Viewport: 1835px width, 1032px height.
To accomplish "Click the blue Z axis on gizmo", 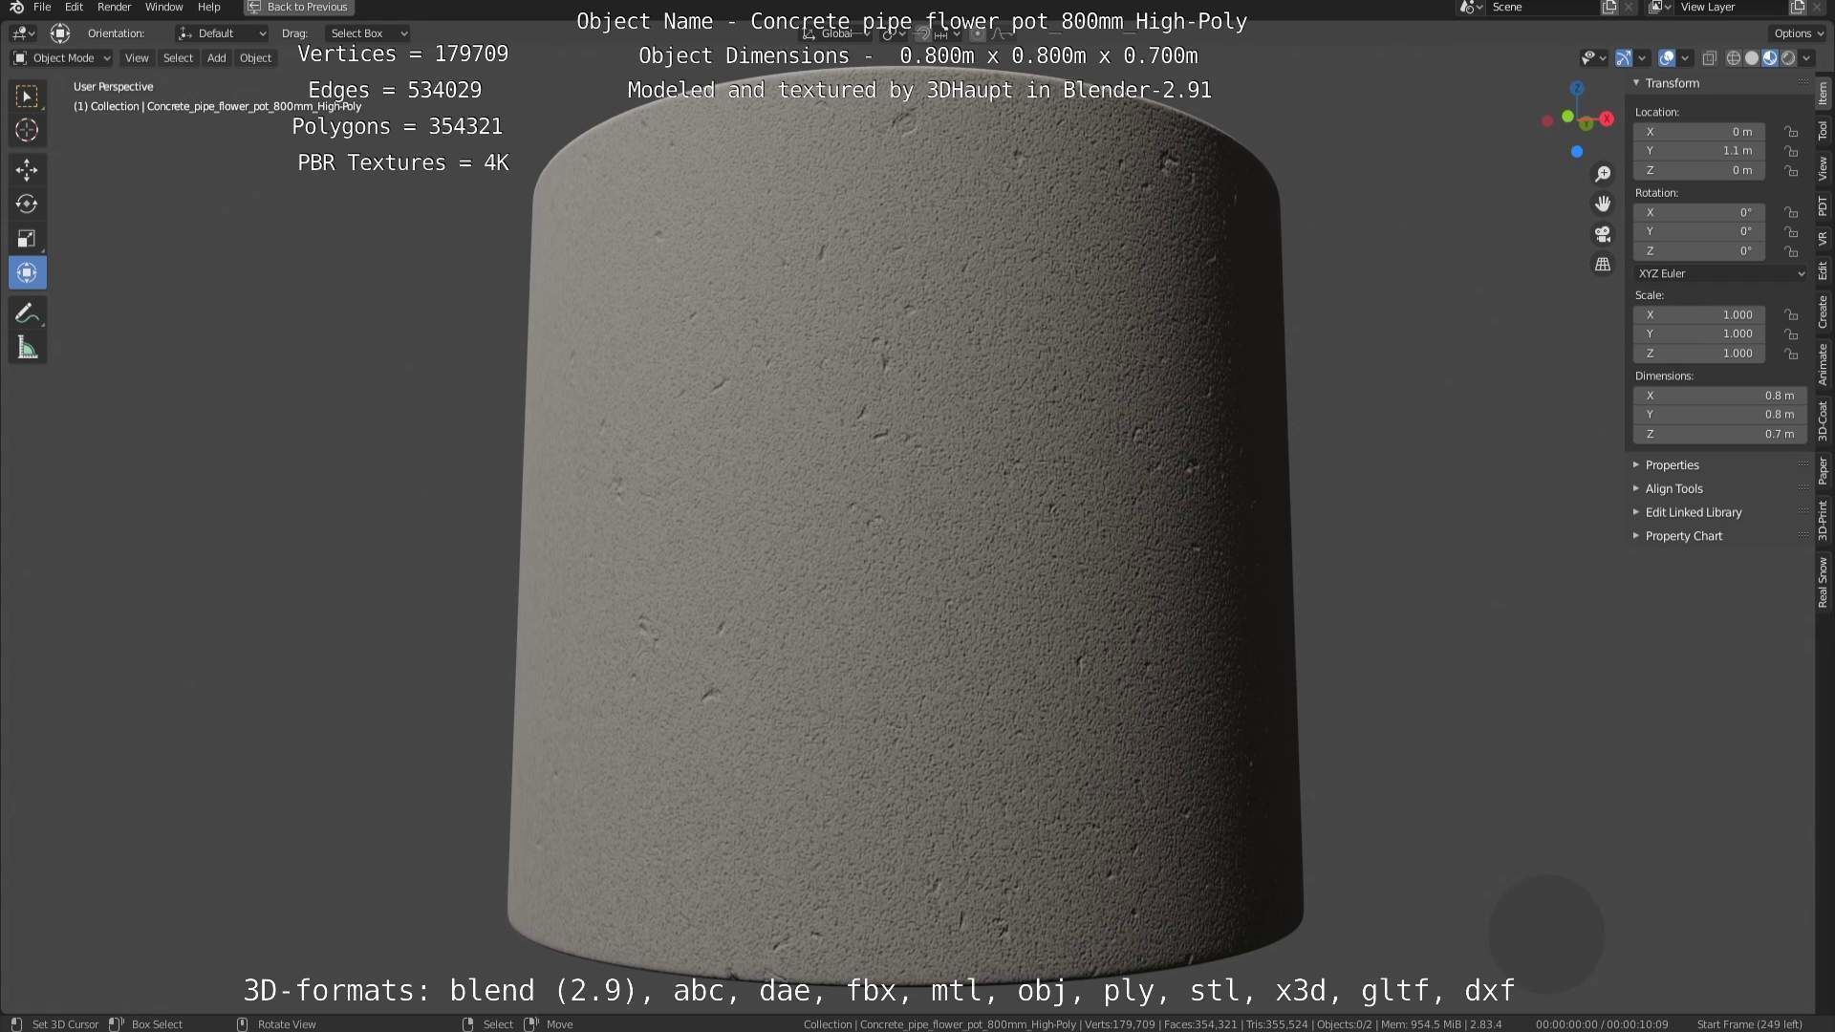I will tap(1577, 89).
